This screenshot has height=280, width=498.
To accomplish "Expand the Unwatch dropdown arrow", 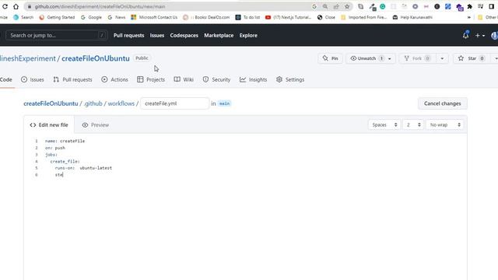I will click(390, 58).
